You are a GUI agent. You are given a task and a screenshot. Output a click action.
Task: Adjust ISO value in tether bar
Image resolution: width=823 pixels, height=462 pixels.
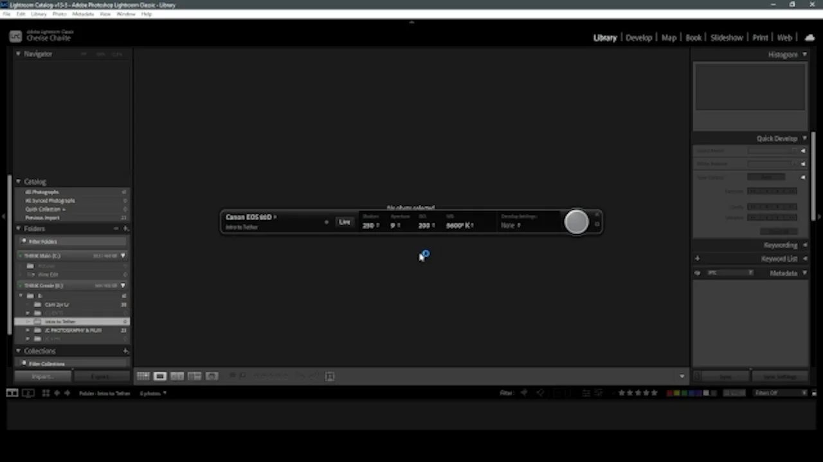[426, 225]
